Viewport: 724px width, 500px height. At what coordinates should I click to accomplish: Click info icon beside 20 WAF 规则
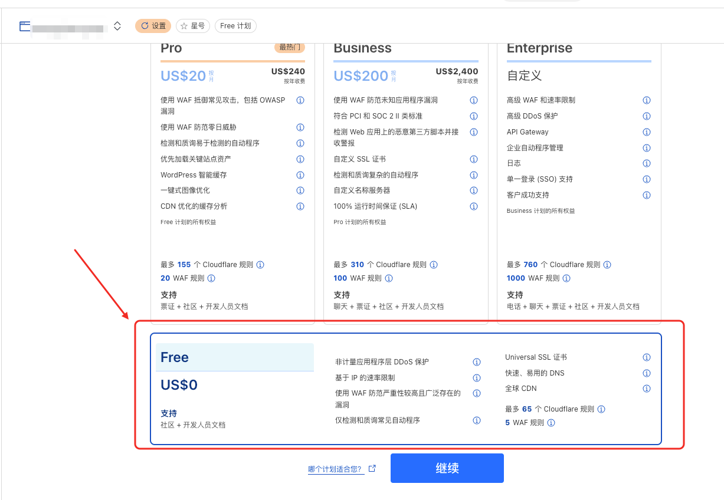click(x=211, y=278)
